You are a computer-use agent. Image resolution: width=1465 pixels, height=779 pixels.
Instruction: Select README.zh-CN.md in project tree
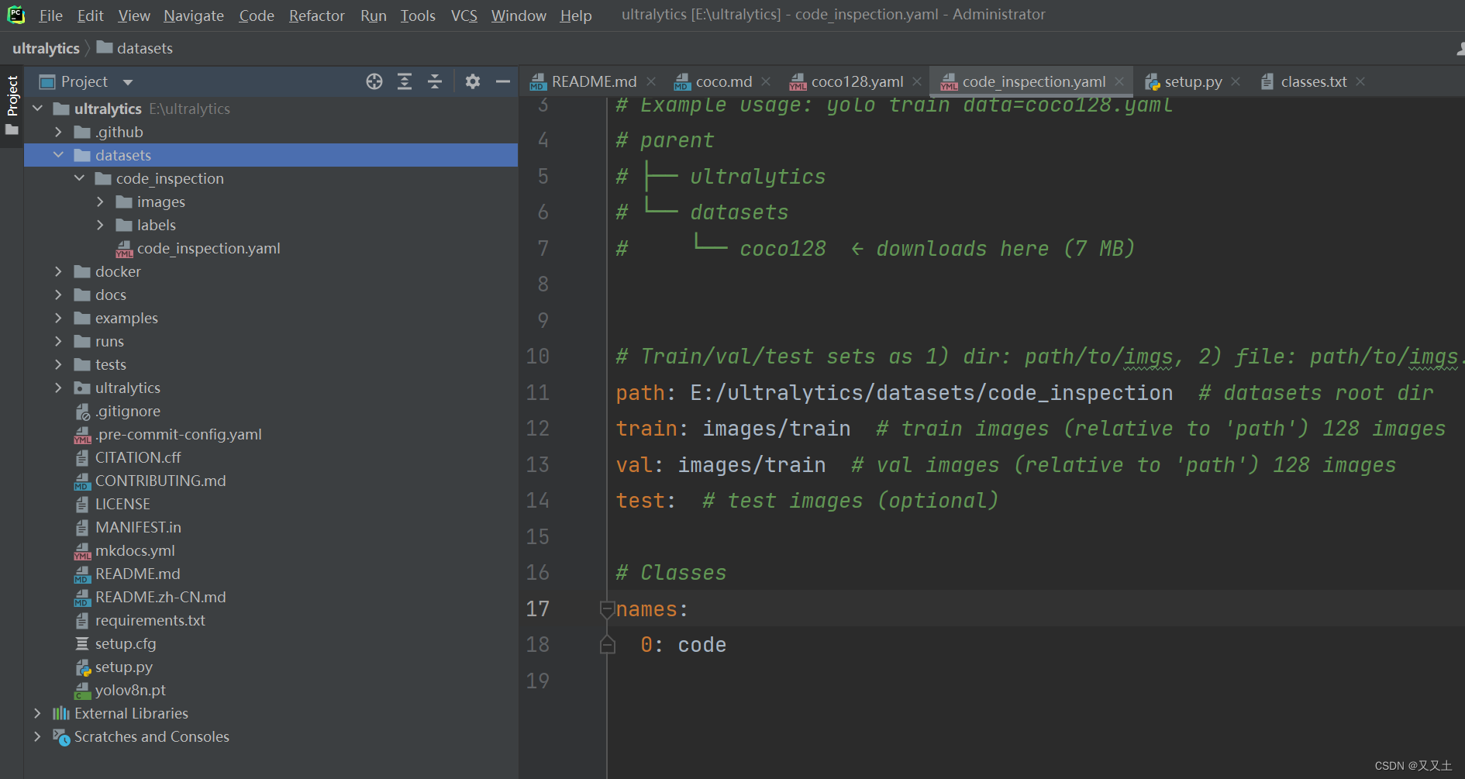click(x=160, y=597)
